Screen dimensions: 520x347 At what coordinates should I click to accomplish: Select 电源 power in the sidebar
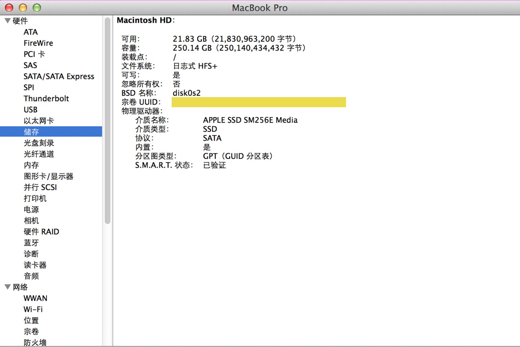(31, 210)
